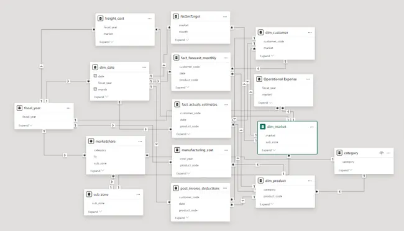
Task: Click the green dim_market table icon
Action: click(x=262, y=127)
